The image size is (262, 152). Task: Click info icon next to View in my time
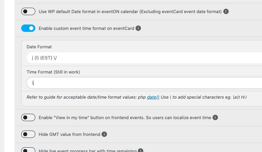(x=215, y=117)
